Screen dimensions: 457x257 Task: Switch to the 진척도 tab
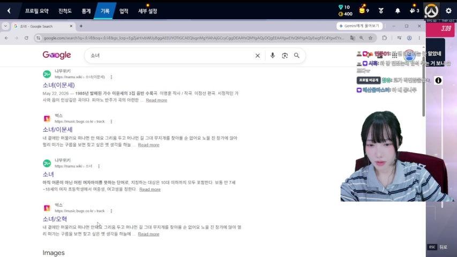pos(65,11)
